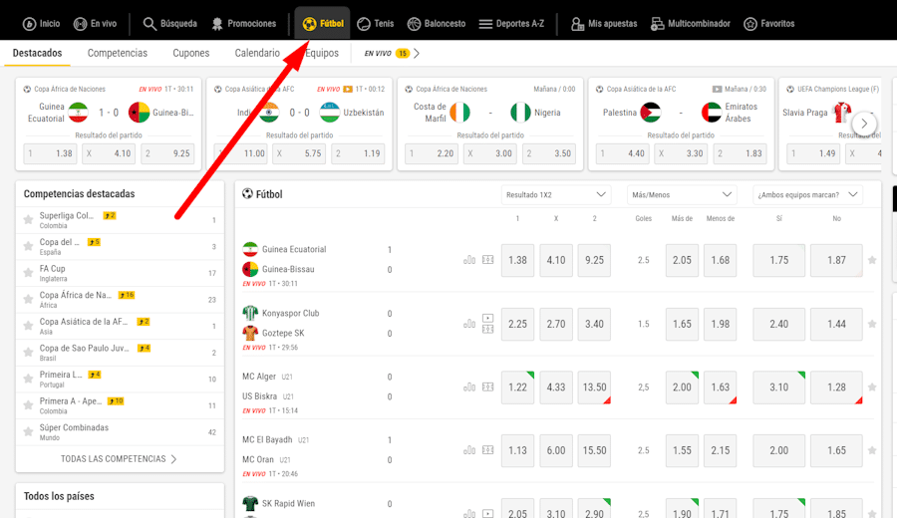Add Guinea Ecuatorial match to favorites
Viewport: 897px width, 518px height.
point(872,260)
